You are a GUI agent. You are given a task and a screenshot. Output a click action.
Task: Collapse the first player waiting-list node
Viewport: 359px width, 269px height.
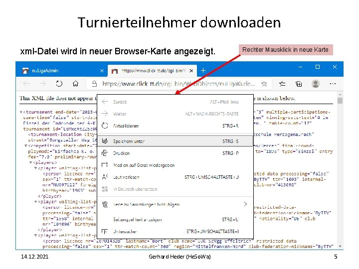(x=36, y=168)
